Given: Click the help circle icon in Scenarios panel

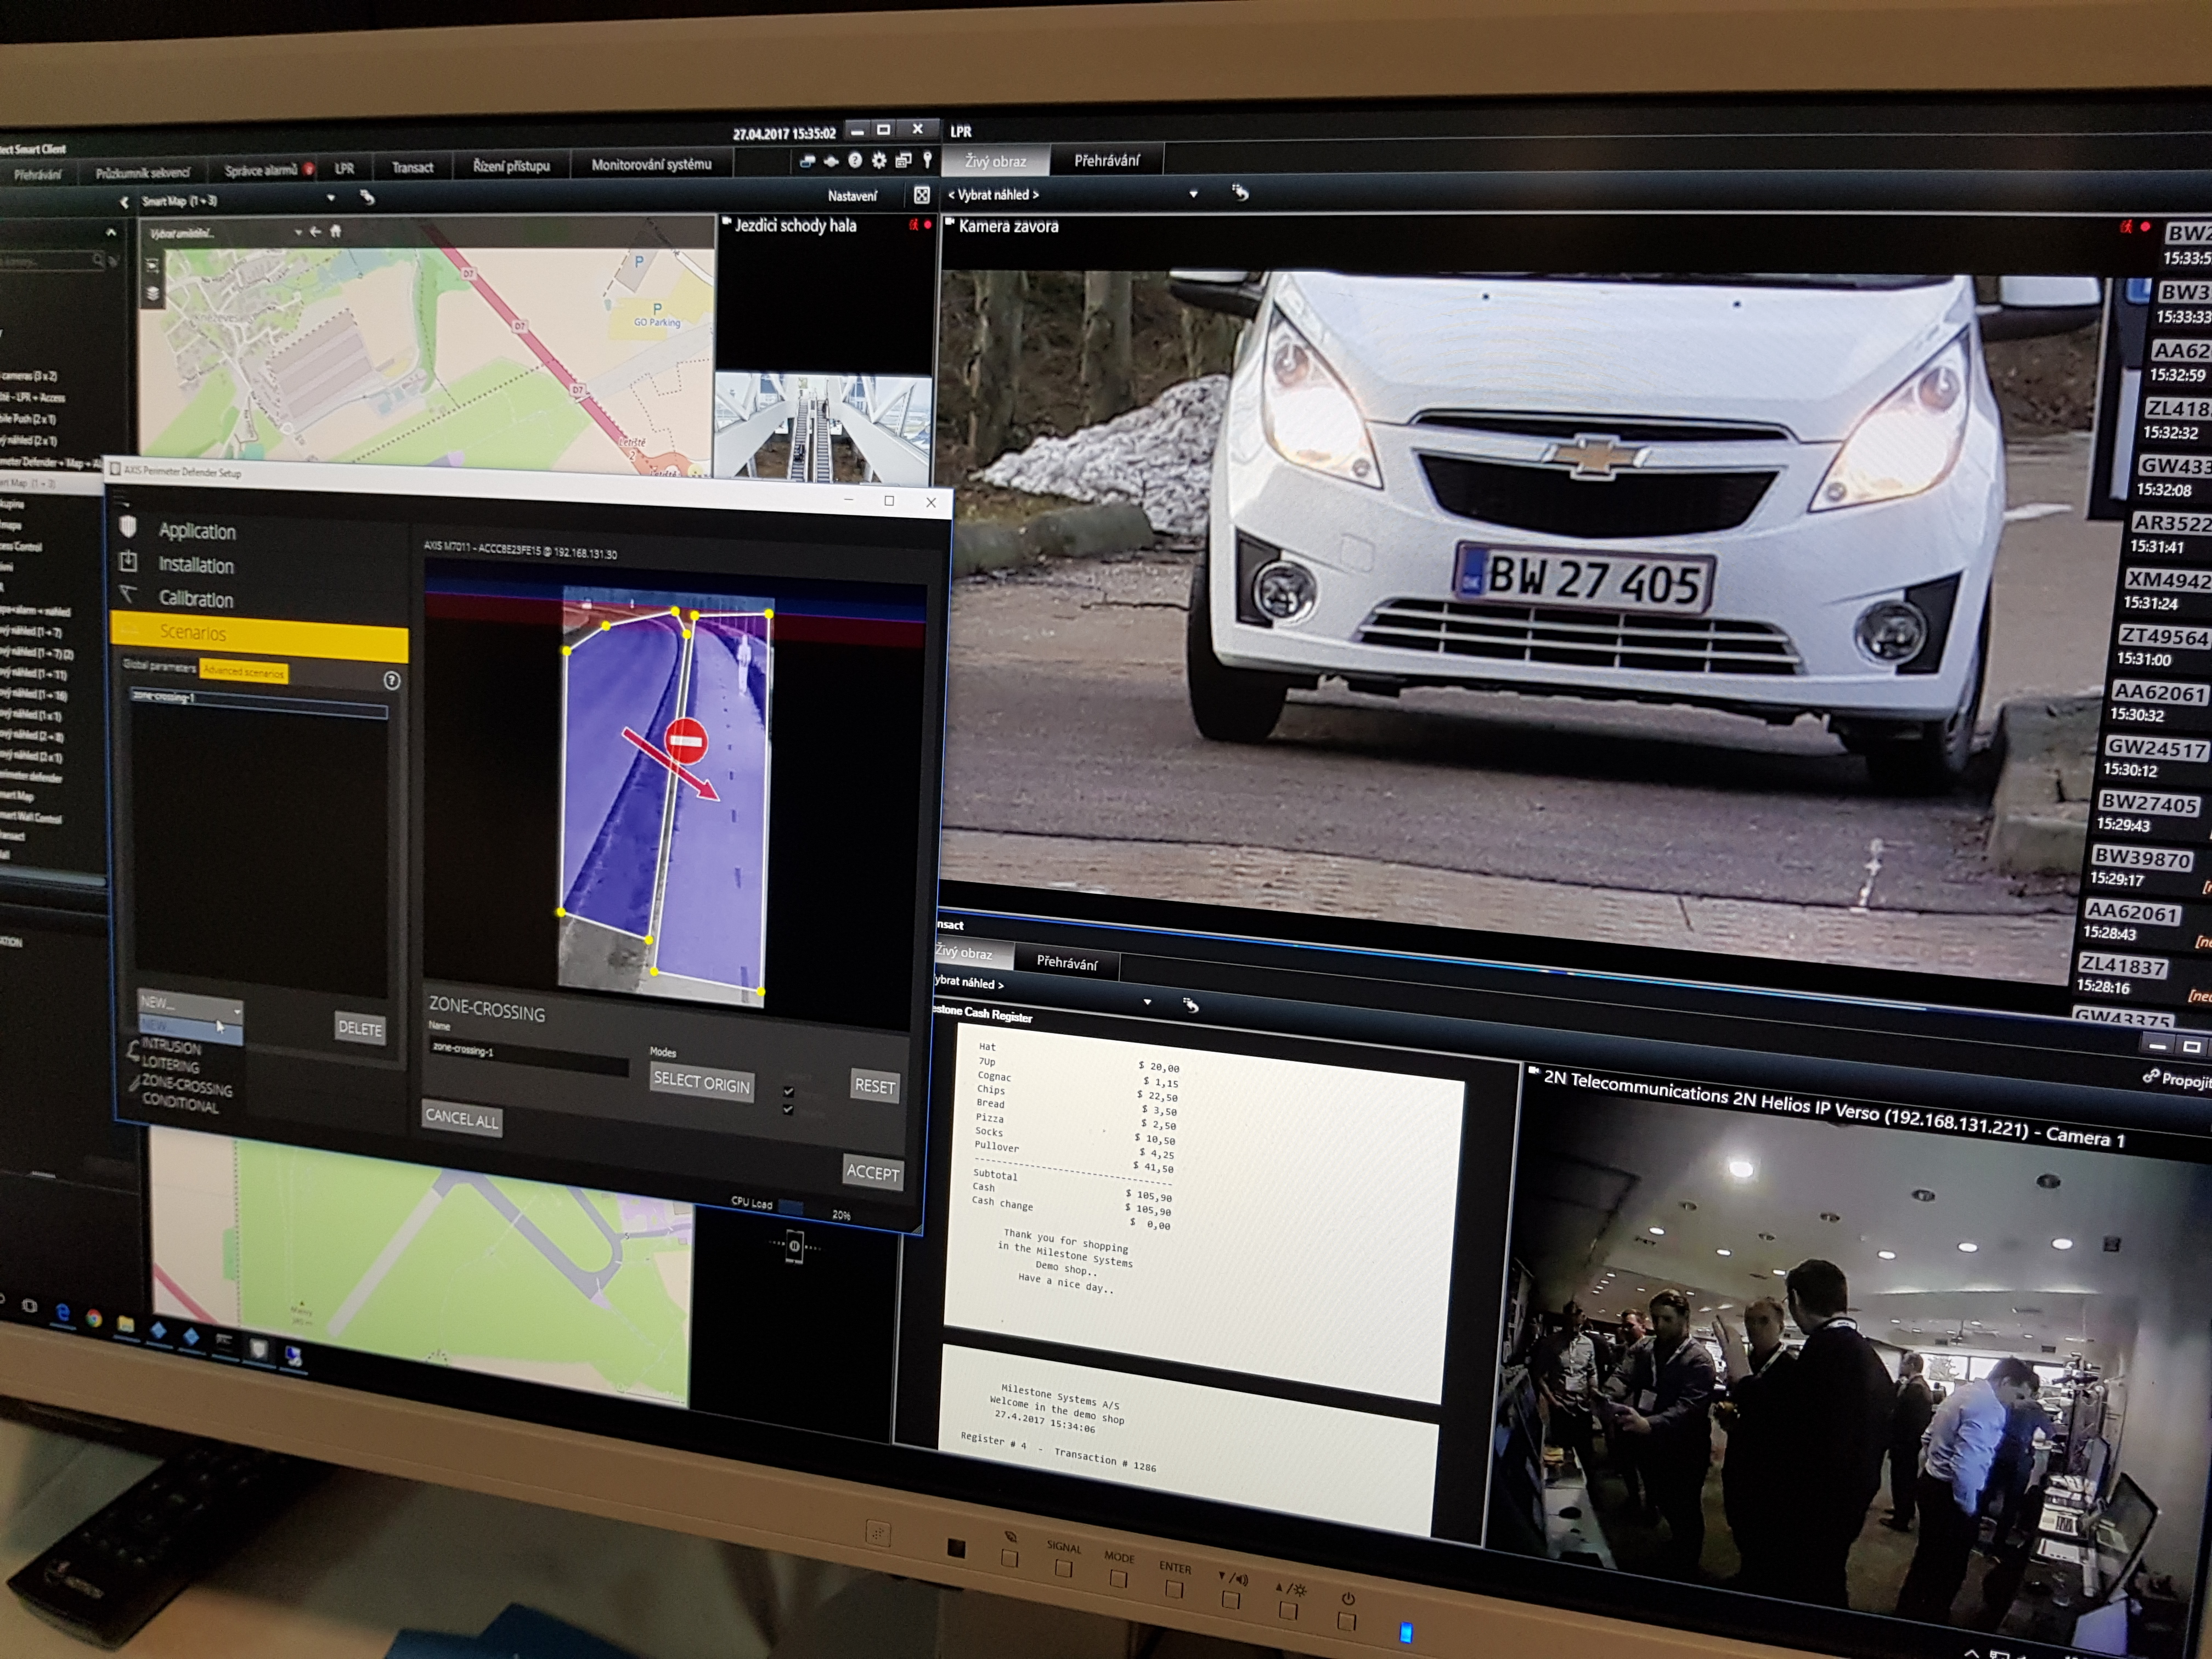Looking at the screenshot, I should click(x=391, y=680).
